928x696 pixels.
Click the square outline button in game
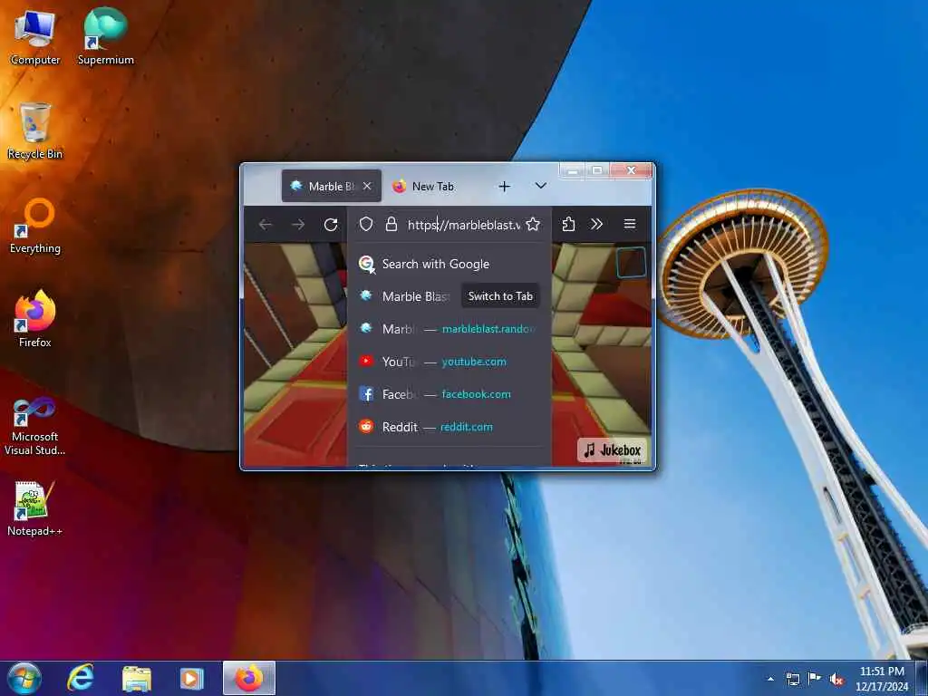631,262
